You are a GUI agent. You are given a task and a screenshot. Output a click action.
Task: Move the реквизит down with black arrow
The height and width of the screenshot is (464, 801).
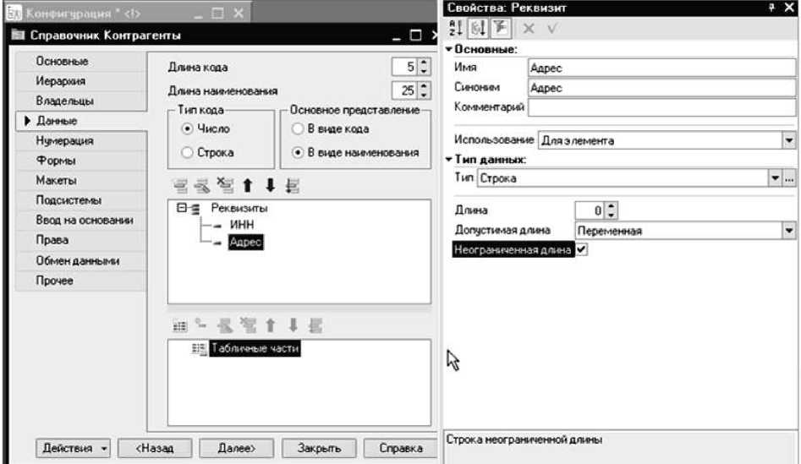tap(270, 185)
